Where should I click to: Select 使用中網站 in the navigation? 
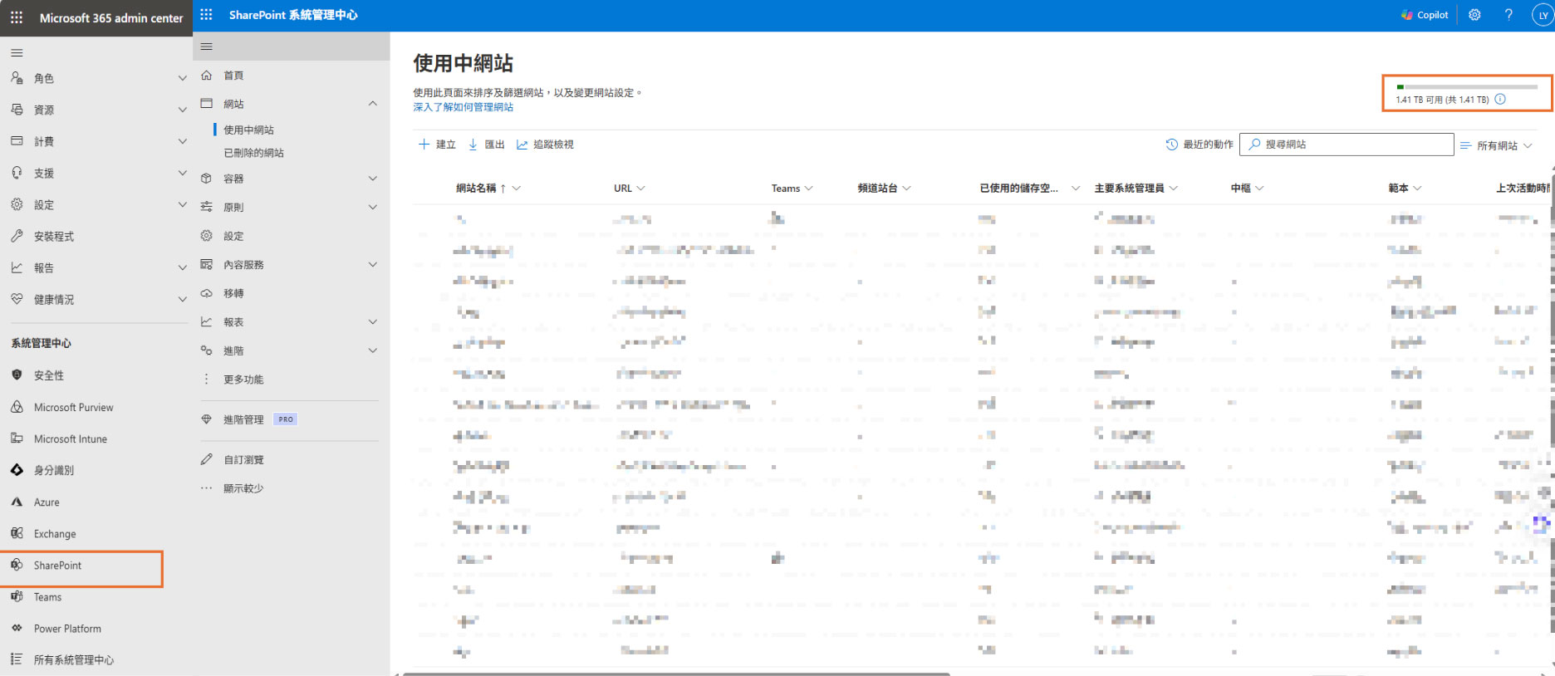[x=248, y=130]
